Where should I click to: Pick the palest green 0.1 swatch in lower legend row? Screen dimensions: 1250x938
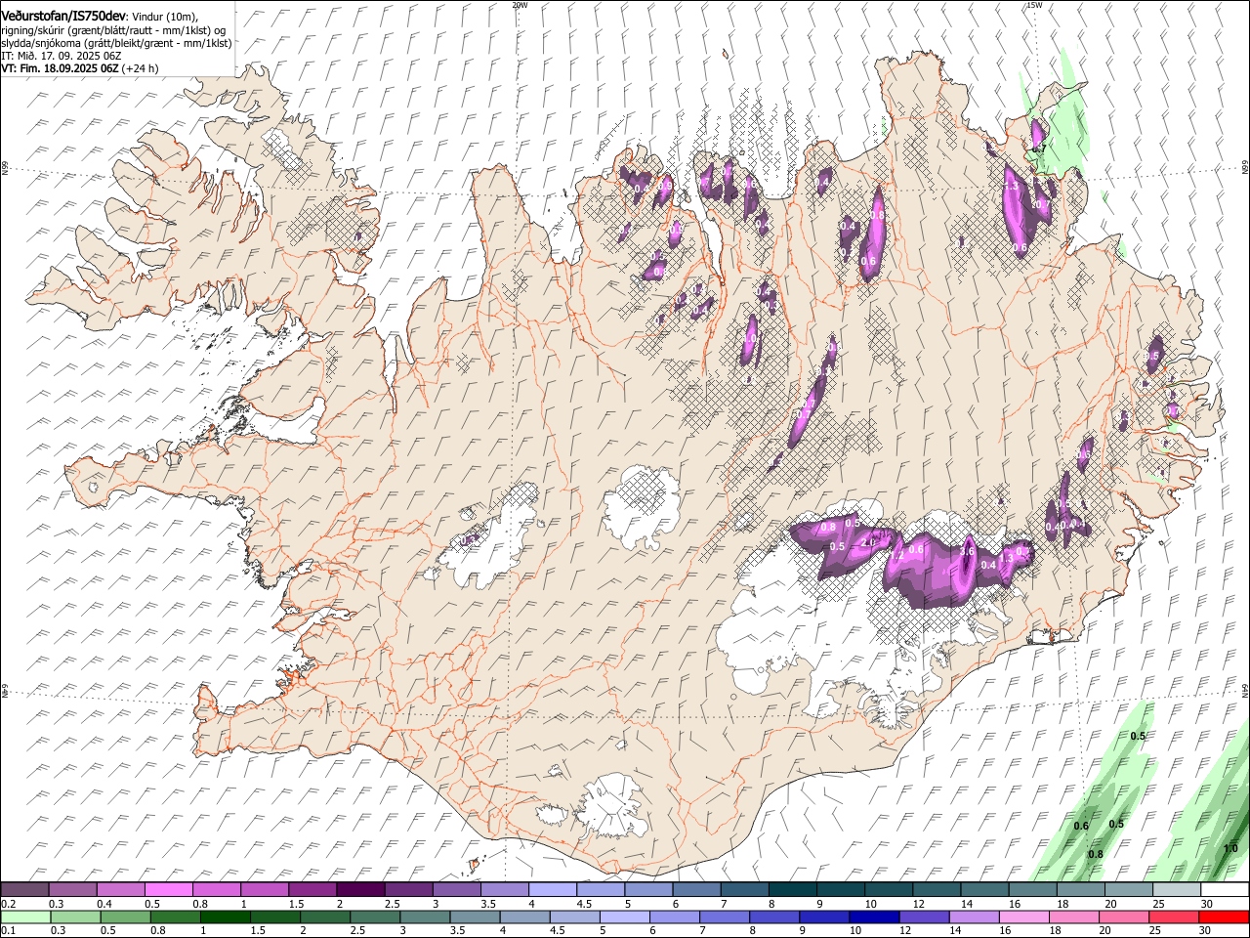pyautogui.click(x=25, y=917)
